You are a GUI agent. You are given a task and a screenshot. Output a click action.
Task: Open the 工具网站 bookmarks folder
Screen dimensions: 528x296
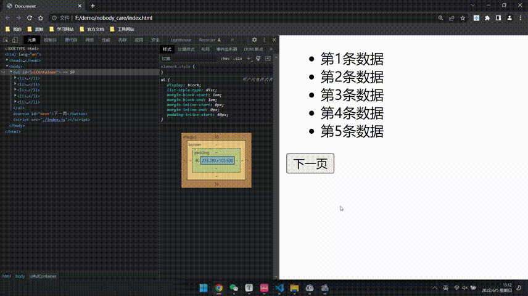click(122, 30)
